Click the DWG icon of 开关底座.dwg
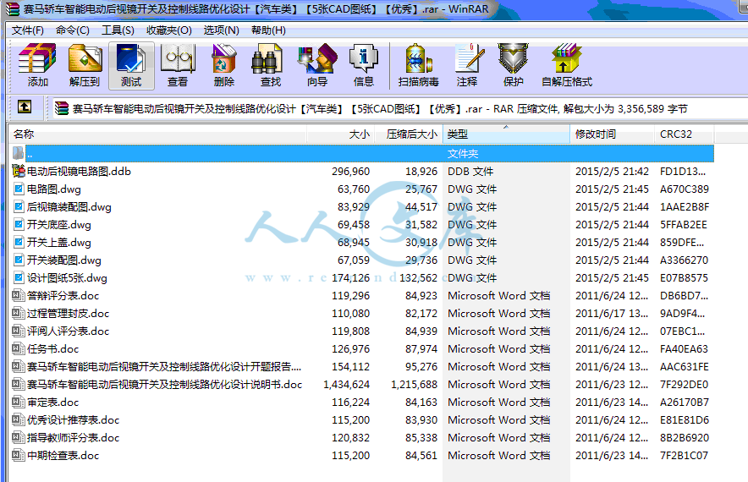This screenshot has width=748, height=482. coord(18,224)
